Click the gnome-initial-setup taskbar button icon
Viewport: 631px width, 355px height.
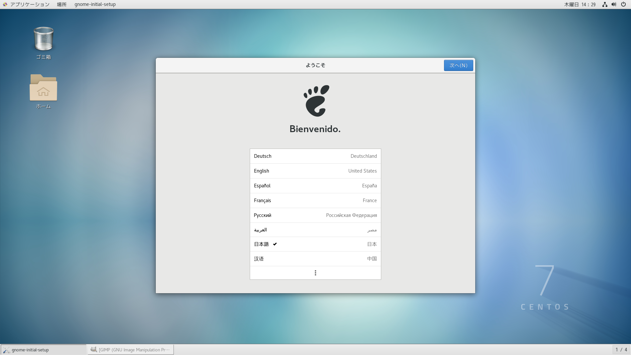tap(7, 350)
